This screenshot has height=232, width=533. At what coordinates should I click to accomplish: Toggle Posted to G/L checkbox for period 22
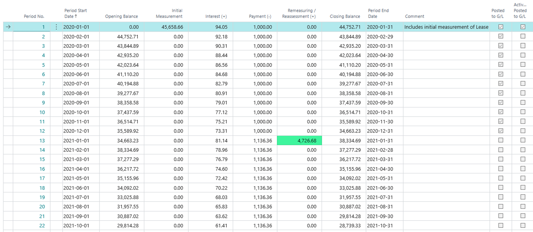(x=501, y=225)
